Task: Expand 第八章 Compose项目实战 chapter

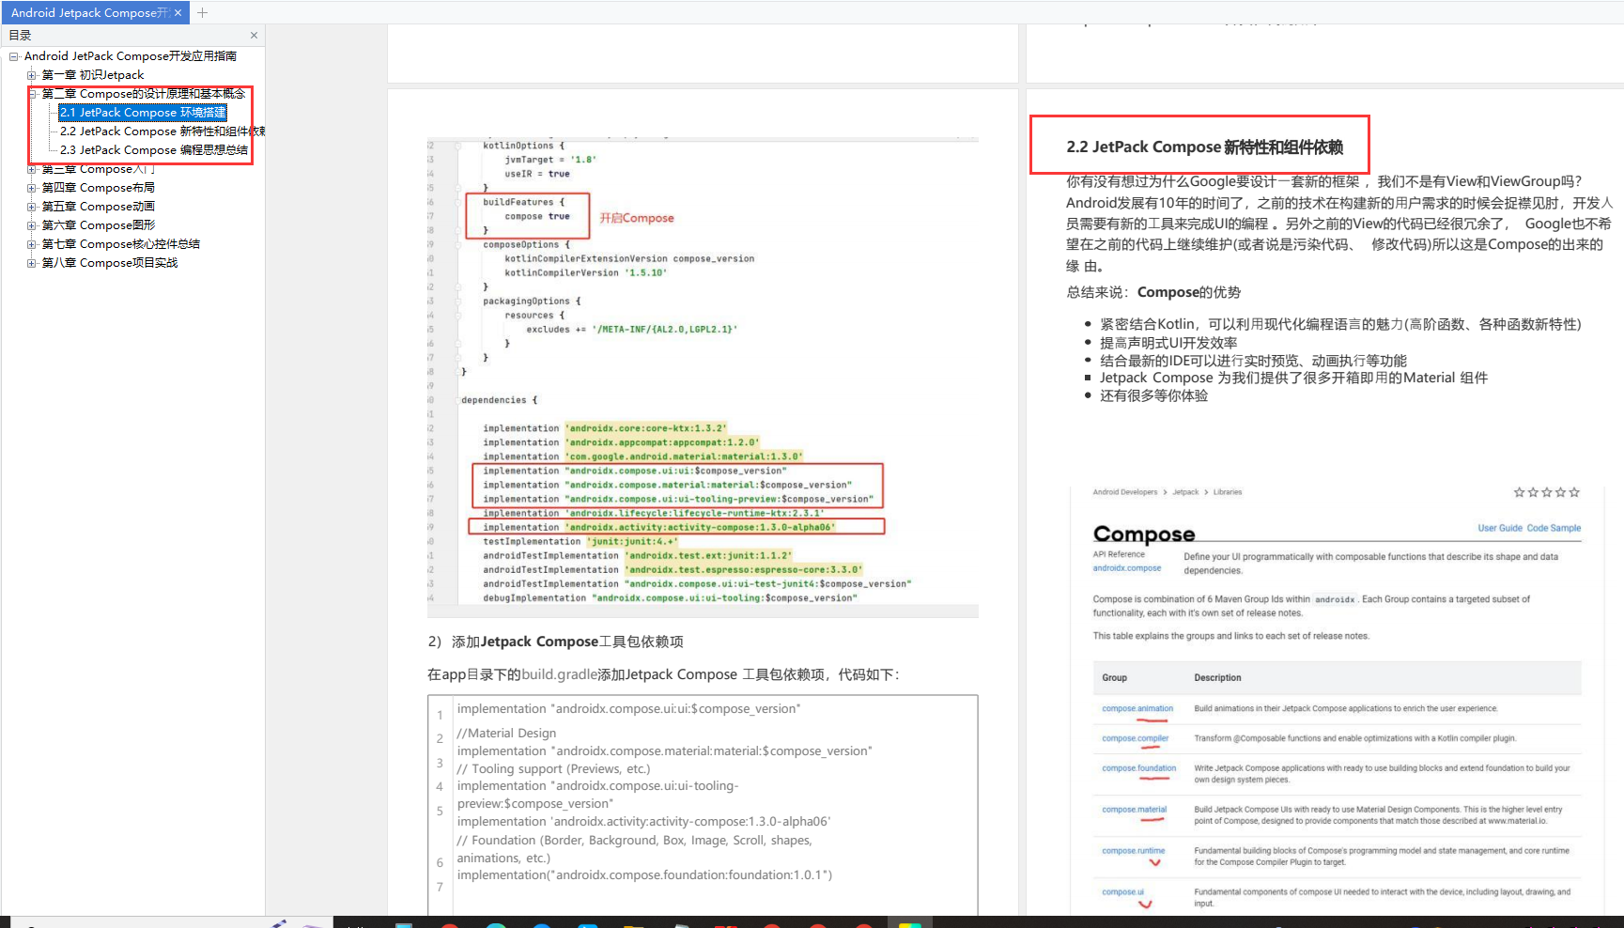Action: click(x=32, y=263)
